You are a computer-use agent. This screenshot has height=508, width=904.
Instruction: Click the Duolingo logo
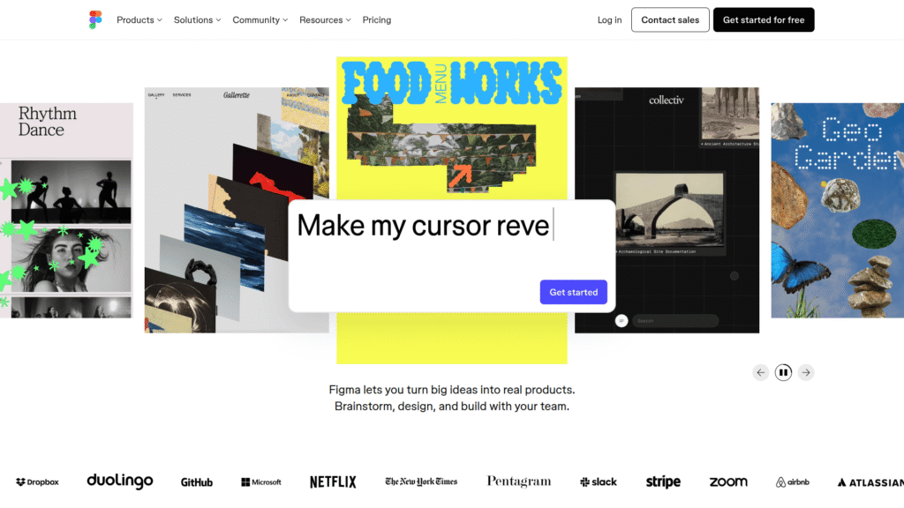[119, 482]
